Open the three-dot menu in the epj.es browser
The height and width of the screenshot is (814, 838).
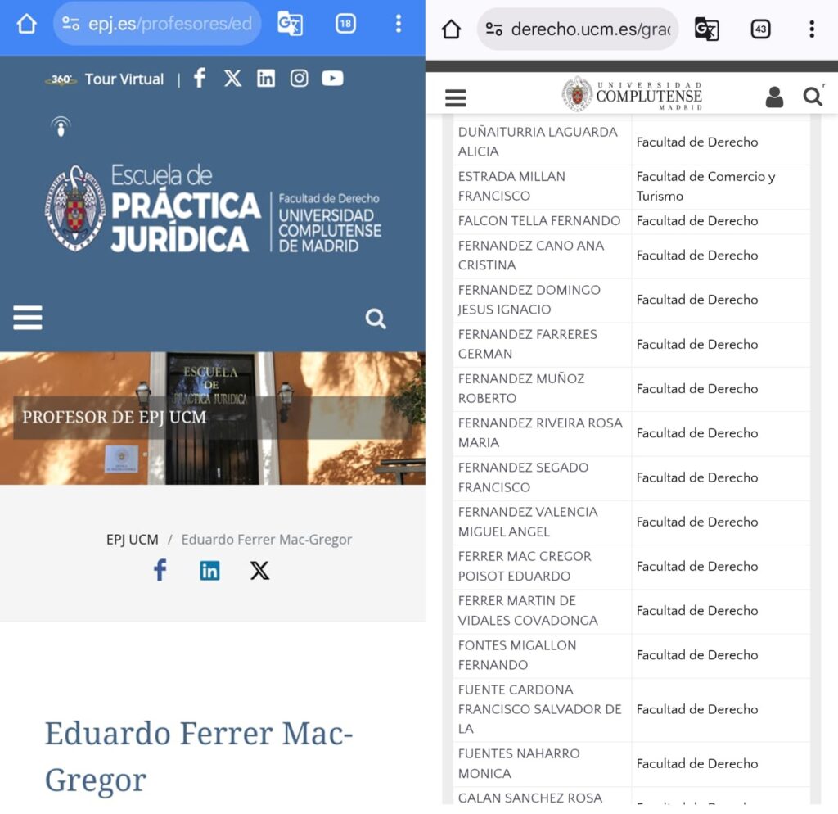(x=399, y=24)
